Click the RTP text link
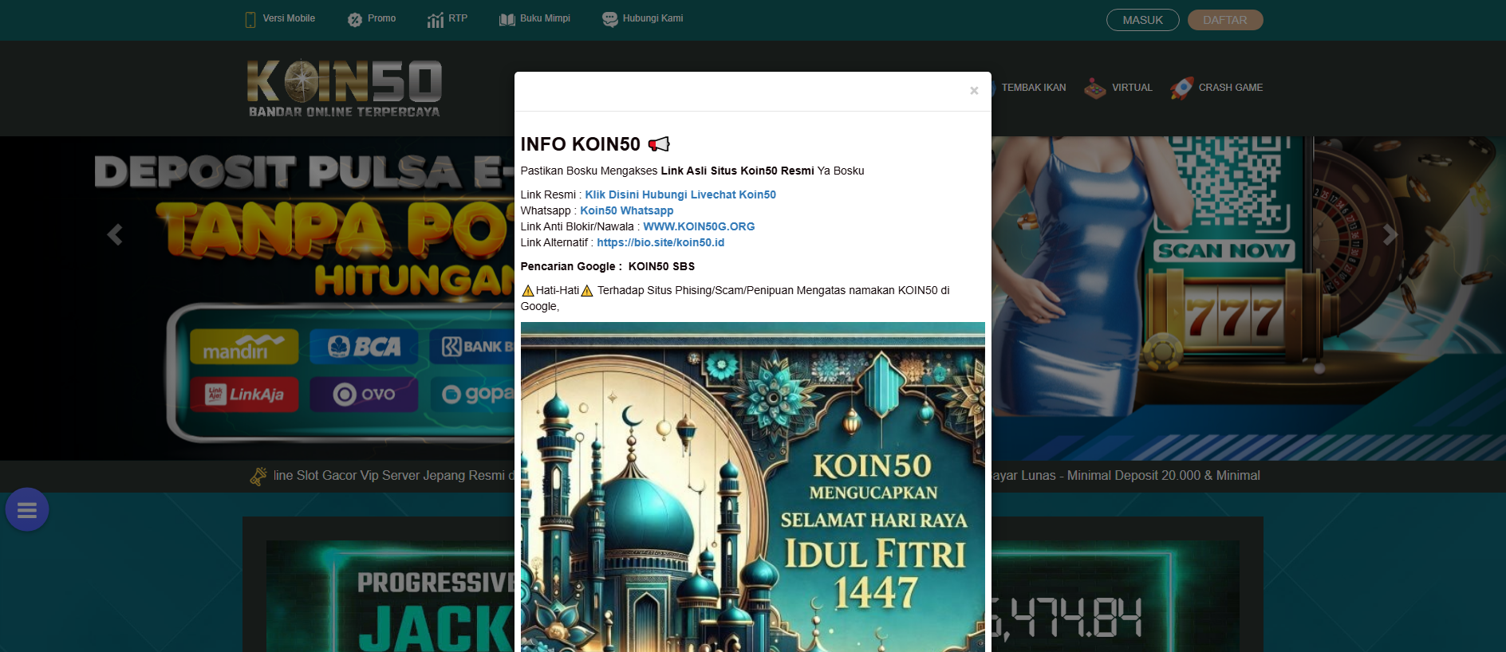The image size is (1506, 652). (458, 18)
